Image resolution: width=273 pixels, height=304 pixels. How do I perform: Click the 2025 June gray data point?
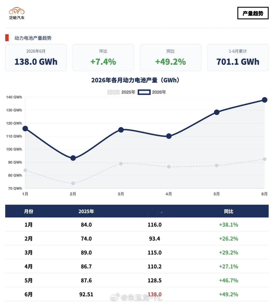coord(265,159)
